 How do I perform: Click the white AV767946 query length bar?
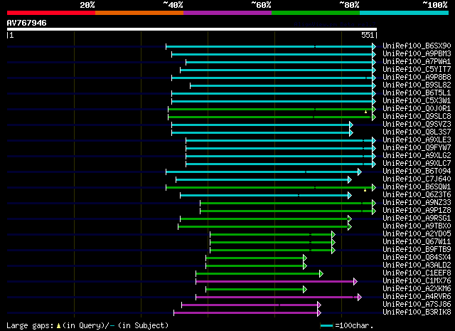192,29
